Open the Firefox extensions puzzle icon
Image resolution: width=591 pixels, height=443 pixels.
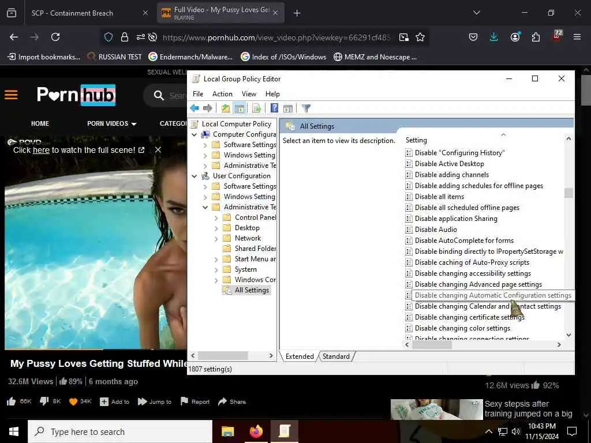click(x=536, y=37)
